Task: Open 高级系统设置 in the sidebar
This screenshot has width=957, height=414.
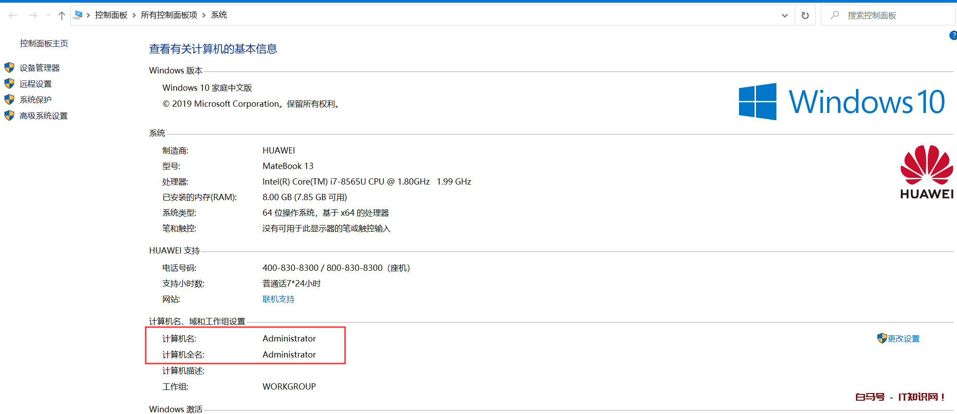Action: coord(44,116)
